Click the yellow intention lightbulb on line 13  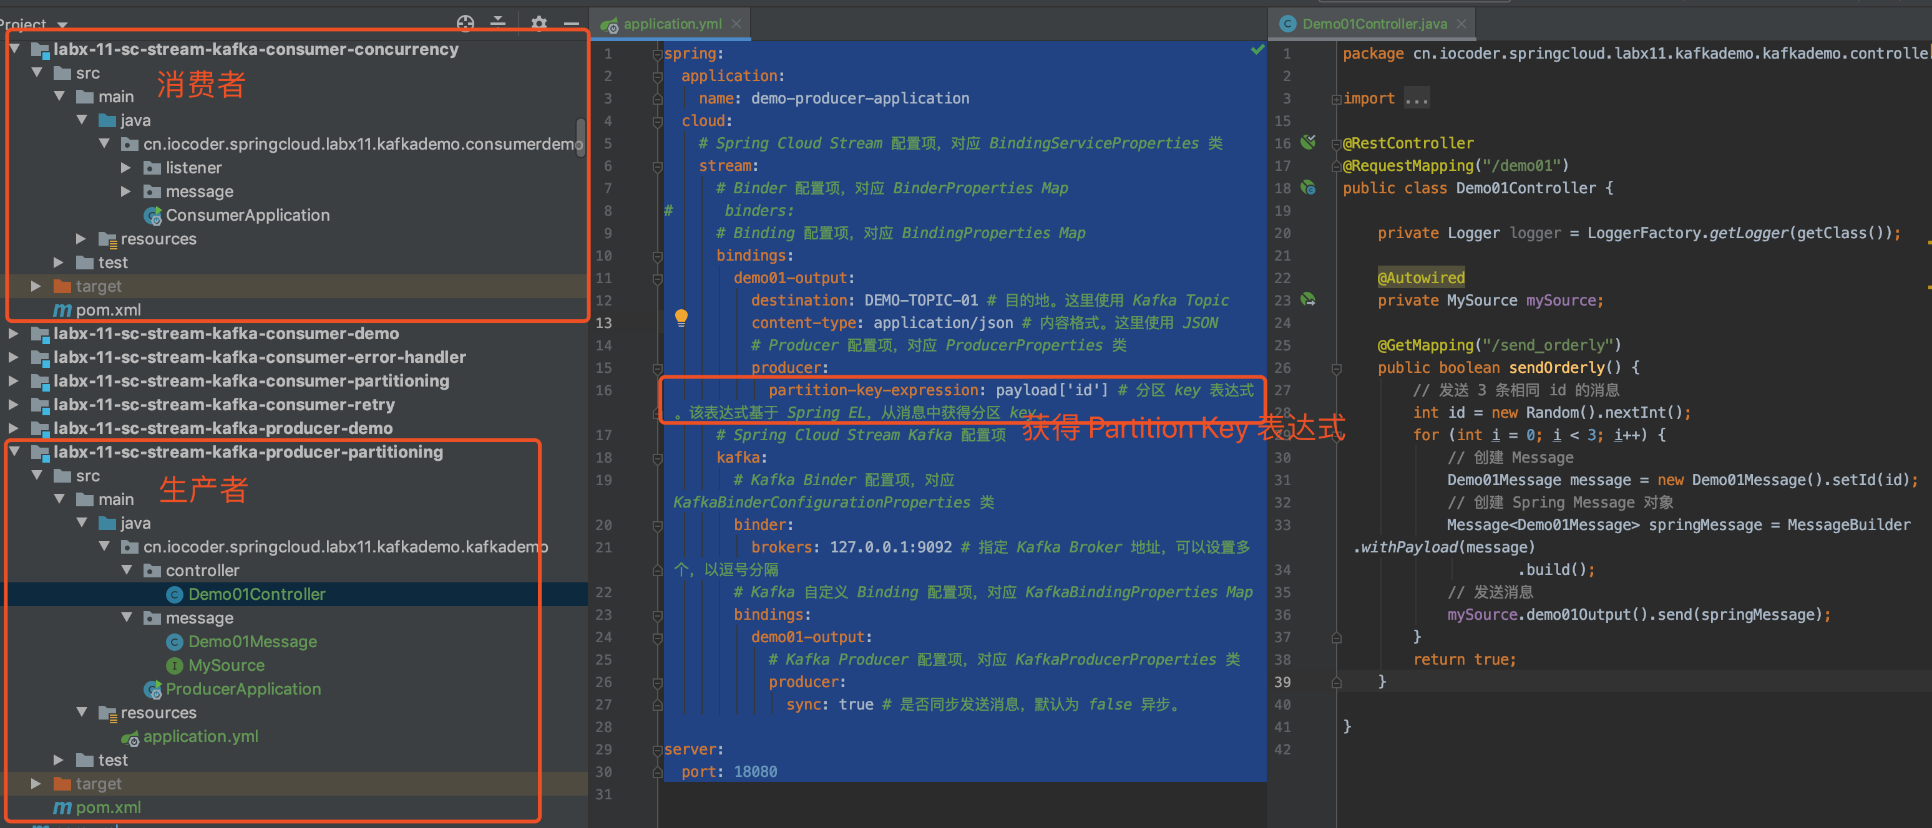(x=681, y=317)
